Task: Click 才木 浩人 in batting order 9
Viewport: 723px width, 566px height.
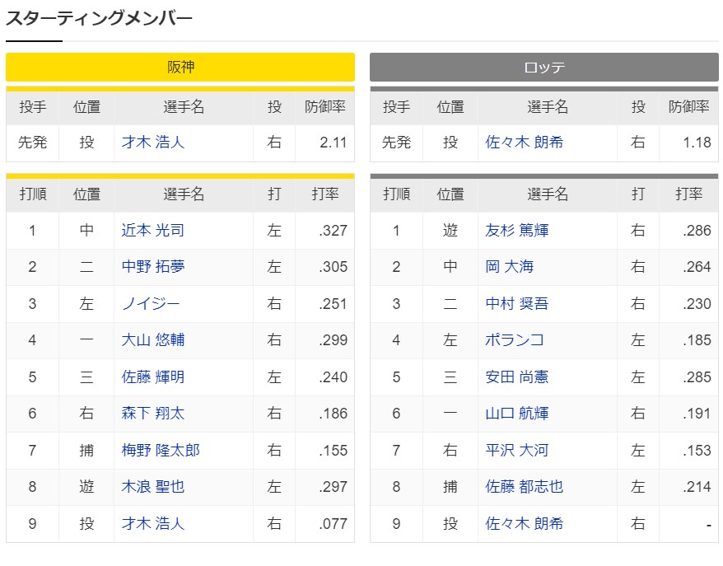Action: point(153,523)
